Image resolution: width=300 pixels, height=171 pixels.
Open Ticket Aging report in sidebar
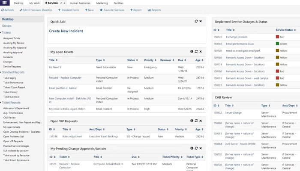tap(10, 78)
